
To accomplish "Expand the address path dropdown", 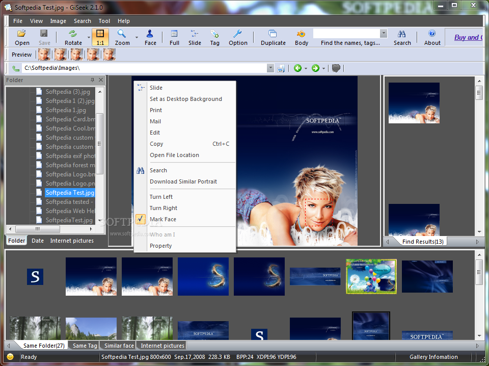I will point(270,68).
